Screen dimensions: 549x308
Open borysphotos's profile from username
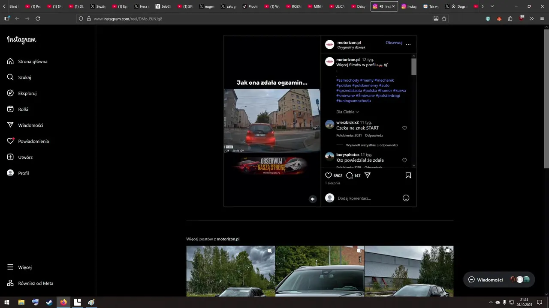click(x=348, y=154)
